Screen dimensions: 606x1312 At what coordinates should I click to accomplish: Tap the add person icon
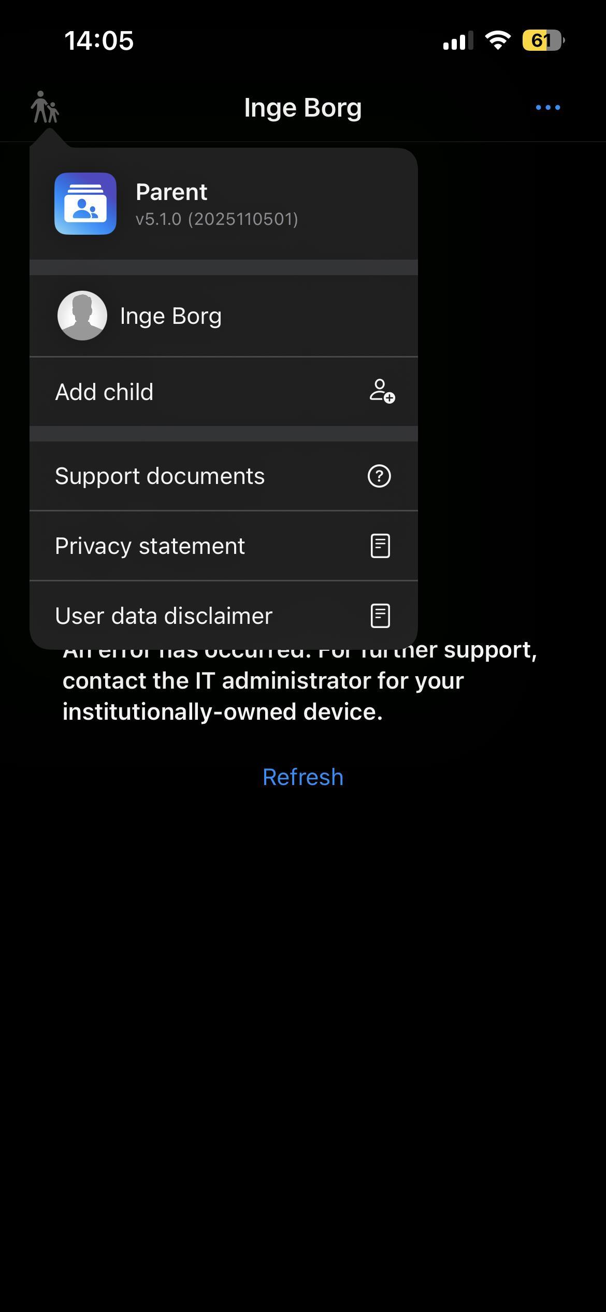point(382,391)
